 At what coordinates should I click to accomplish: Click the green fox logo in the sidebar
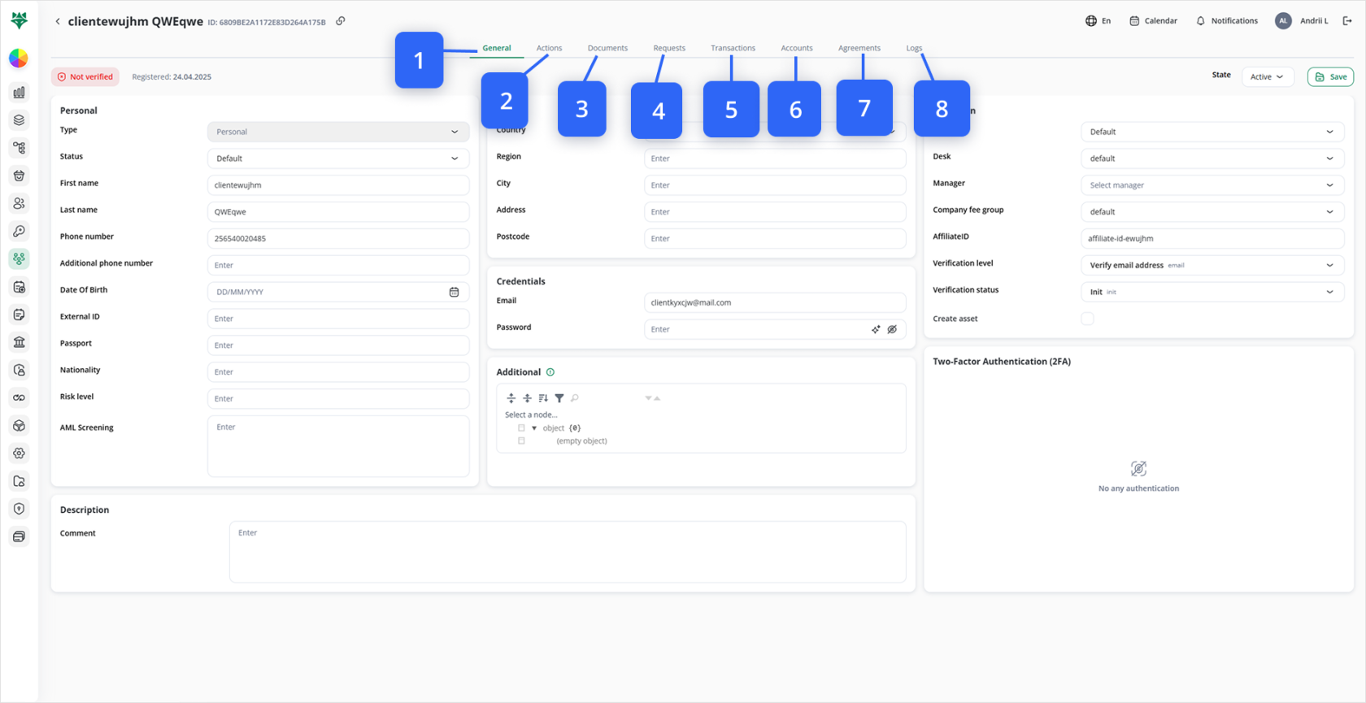tap(19, 20)
